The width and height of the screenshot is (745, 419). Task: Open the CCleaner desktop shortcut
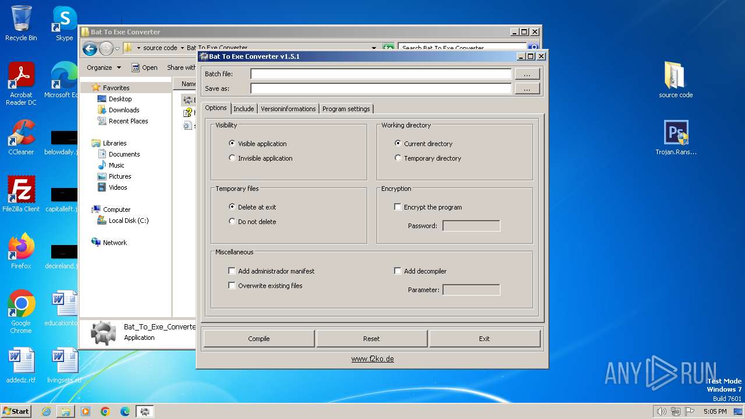pos(21,137)
